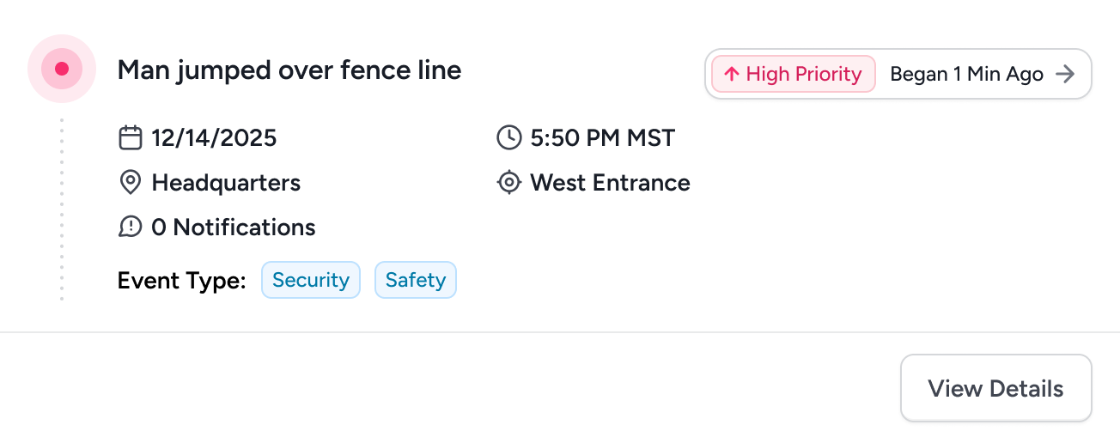Click the right arrow after Began 1 Min Ago
Screen dimensions: 1120x443
click(x=1065, y=74)
